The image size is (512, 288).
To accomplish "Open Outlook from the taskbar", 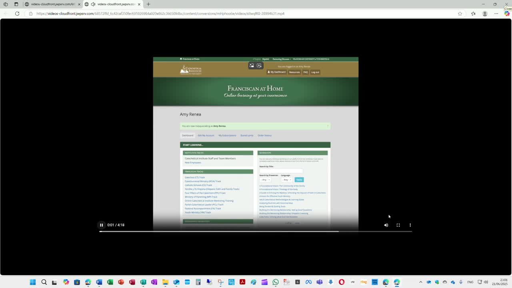I will pos(176,282).
